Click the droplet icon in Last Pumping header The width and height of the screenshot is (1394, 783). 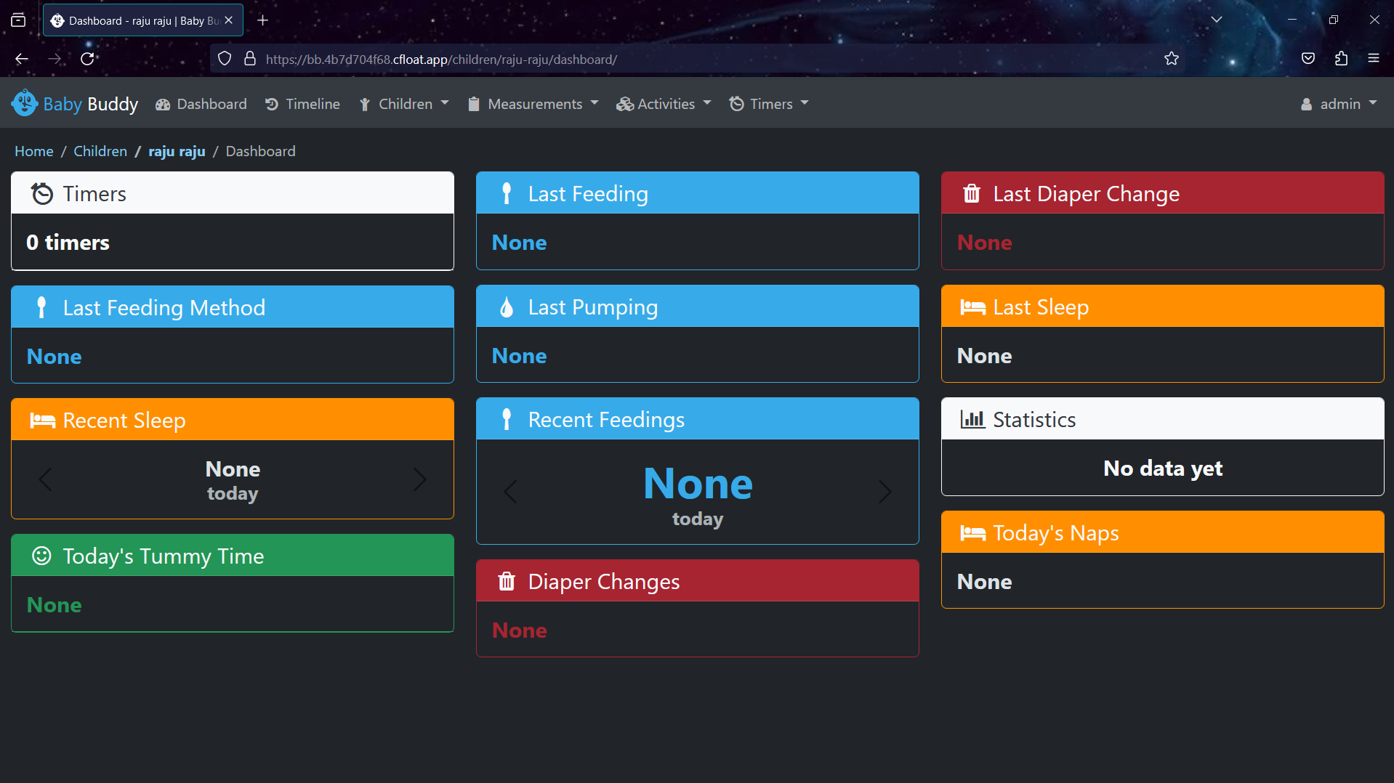coord(507,307)
